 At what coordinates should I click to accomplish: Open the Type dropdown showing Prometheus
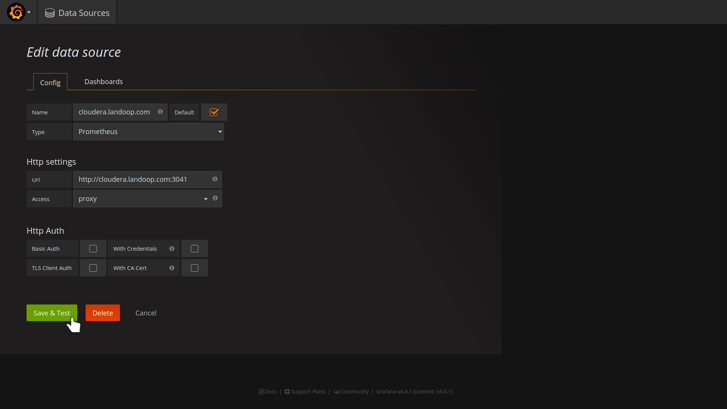(148, 131)
